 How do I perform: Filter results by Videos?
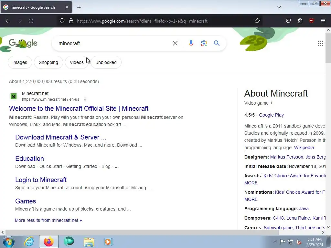tap(77, 62)
